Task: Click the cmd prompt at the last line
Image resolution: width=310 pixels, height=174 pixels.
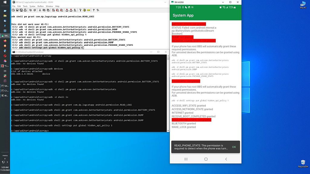Action: coord(30,131)
